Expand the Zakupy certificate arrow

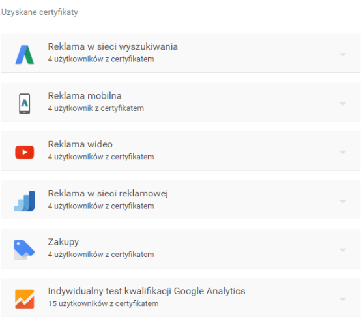343,250
